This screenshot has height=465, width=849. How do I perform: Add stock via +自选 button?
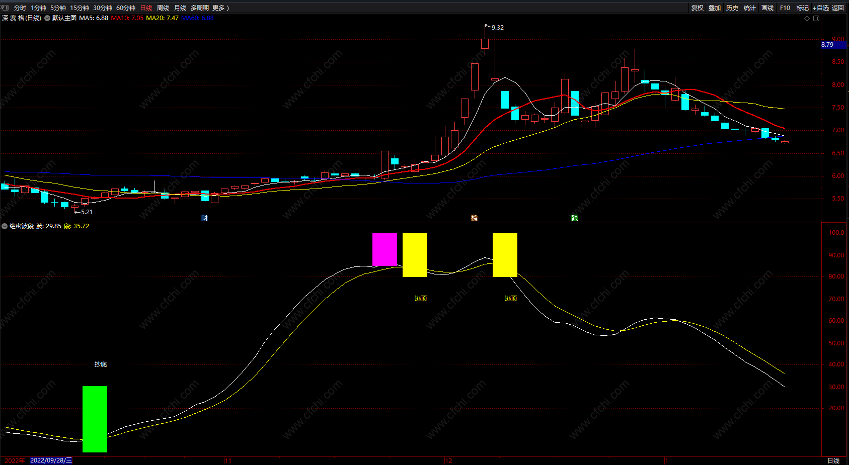click(x=820, y=8)
